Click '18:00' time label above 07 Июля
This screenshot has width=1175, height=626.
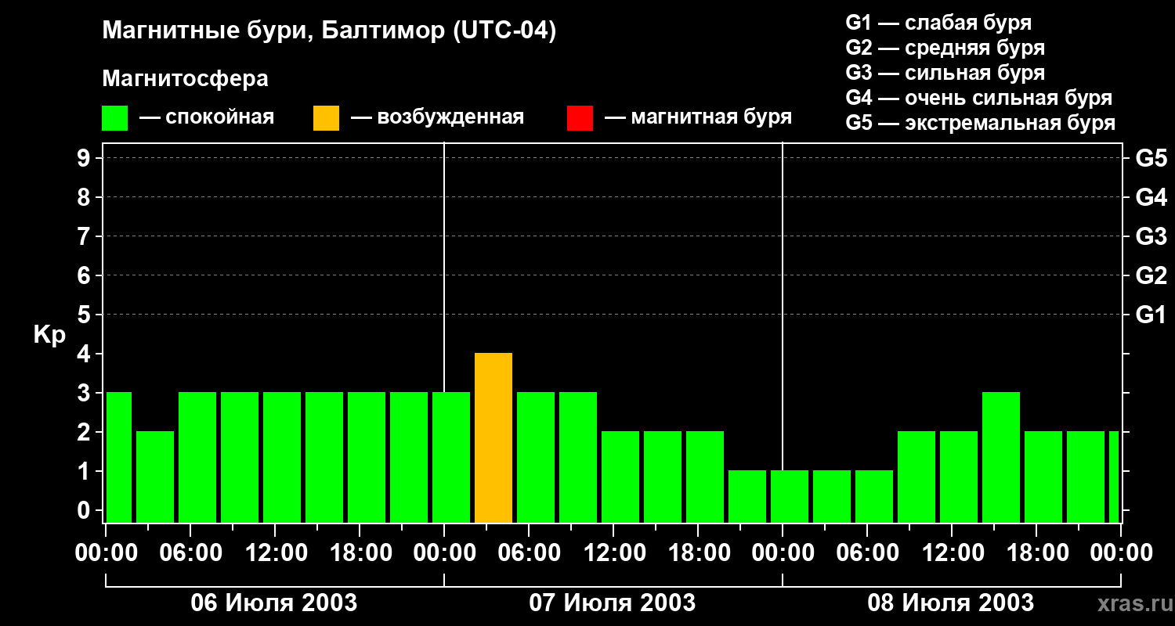coord(699,553)
